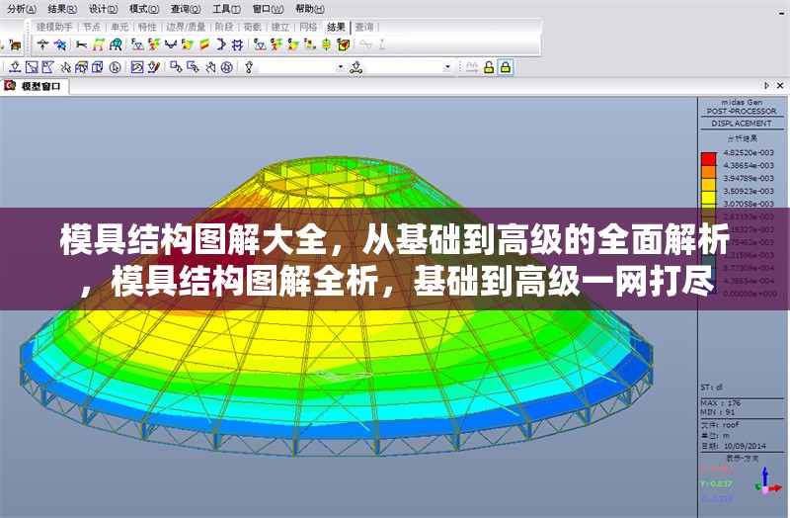790x518 pixels.
Task: Expand the second combo box dropdown arrow
Action: [447, 67]
